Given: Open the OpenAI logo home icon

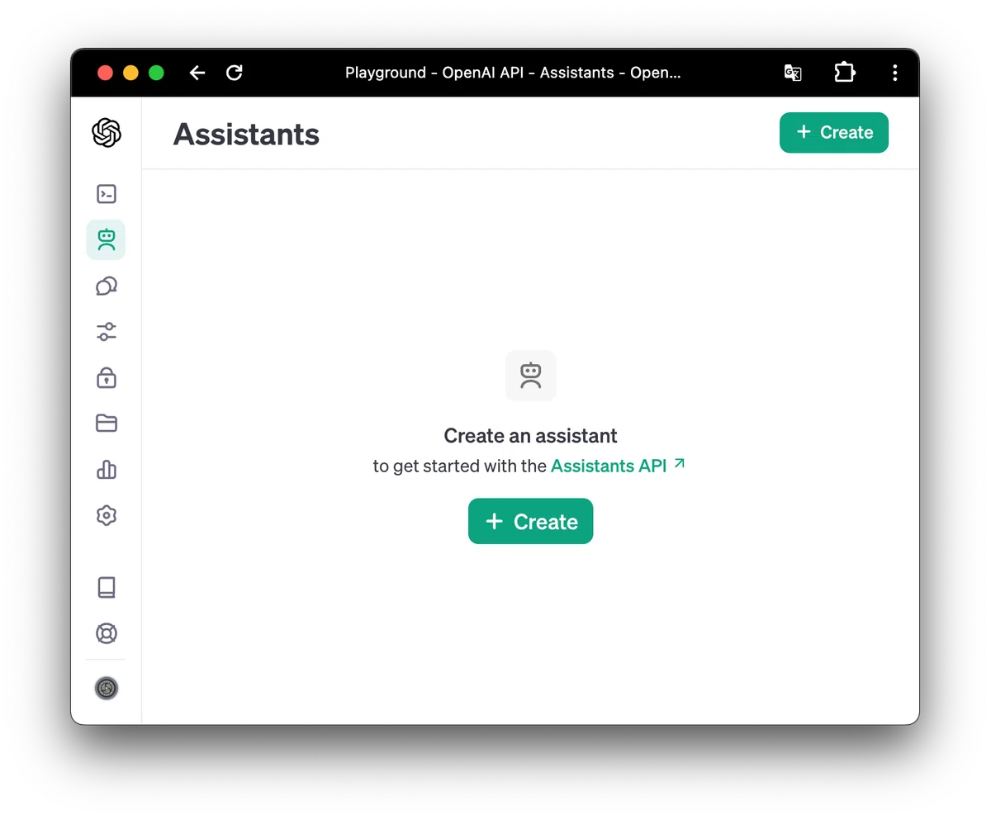Looking at the screenshot, I should pos(107,132).
